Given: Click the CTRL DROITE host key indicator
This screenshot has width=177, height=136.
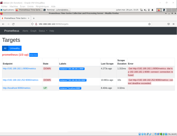Looking at the screenshot, I should click(x=172, y=134).
